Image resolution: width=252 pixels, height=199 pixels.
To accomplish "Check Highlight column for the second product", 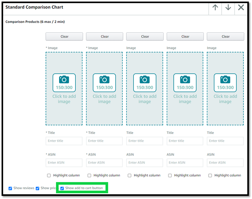I will tap(89, 175).
